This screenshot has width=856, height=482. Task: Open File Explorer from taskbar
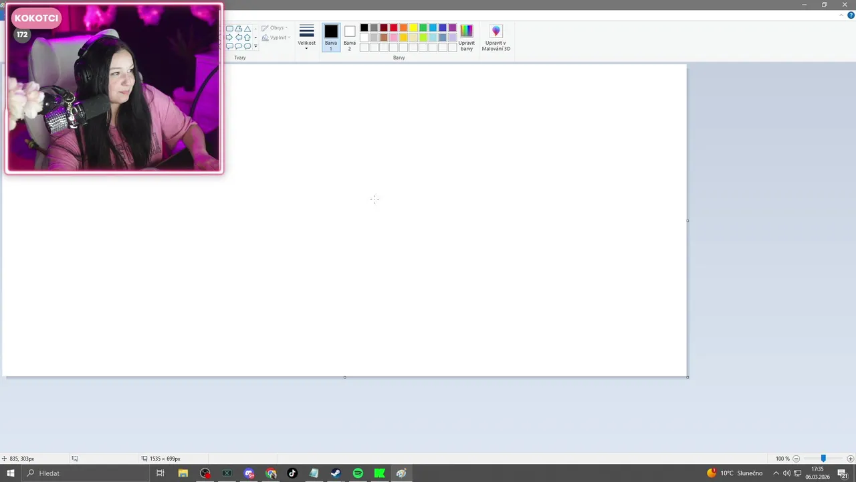tap(183, 473)
